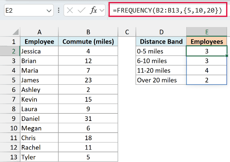This screenshot has height=162, width=230.
Task: Click the Cancel X icon in formula bar
Action: click(70, 10)
